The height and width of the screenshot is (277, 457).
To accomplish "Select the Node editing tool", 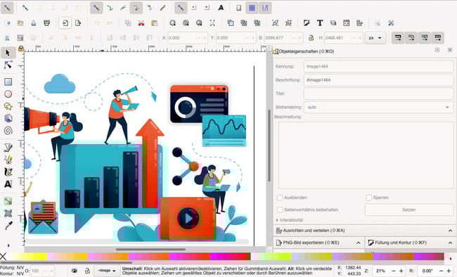I will coord(8,65).
